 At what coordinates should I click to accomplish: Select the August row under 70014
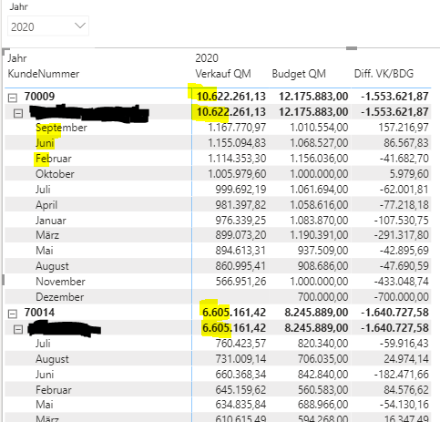[218, 359]
